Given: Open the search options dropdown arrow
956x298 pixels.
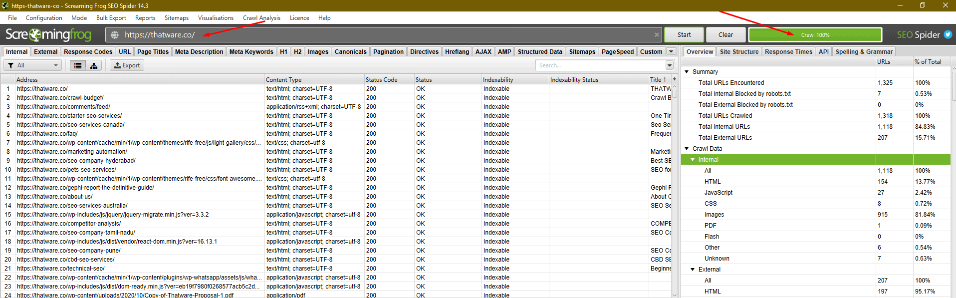Looking at the screenshot, I should (669, 65).
